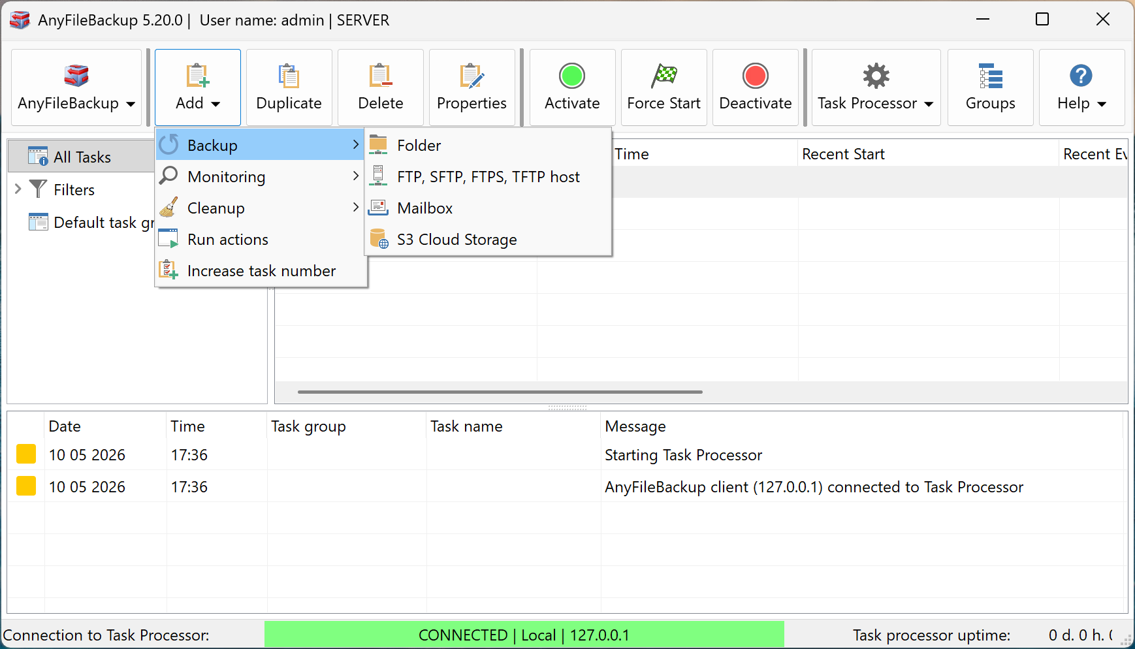
Task: Open the Cleanup submenu
Action: point(260,208)
